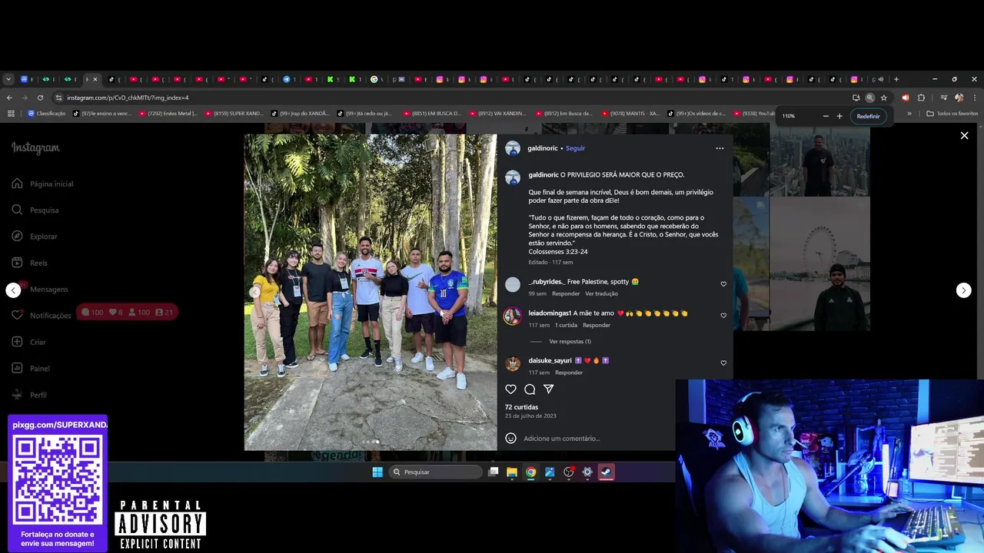Open Perfil in Instagram sidebar
The width and height of the screenshot is (984, 553).
tap(29, 395)
